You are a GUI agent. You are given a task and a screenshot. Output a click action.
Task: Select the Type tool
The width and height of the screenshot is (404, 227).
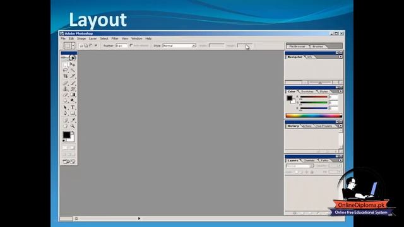73,107
